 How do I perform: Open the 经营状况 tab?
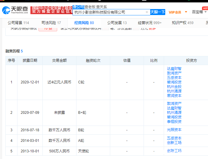click(150, 23)
